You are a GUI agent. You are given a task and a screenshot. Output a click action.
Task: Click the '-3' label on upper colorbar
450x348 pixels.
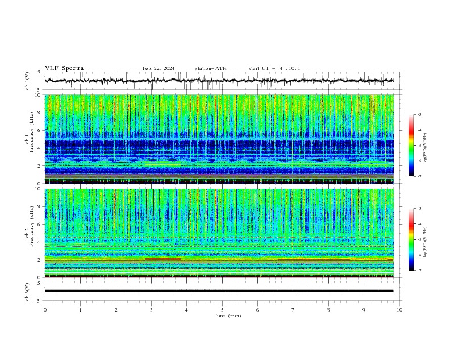pyautogui.click(x=419, y=114)
